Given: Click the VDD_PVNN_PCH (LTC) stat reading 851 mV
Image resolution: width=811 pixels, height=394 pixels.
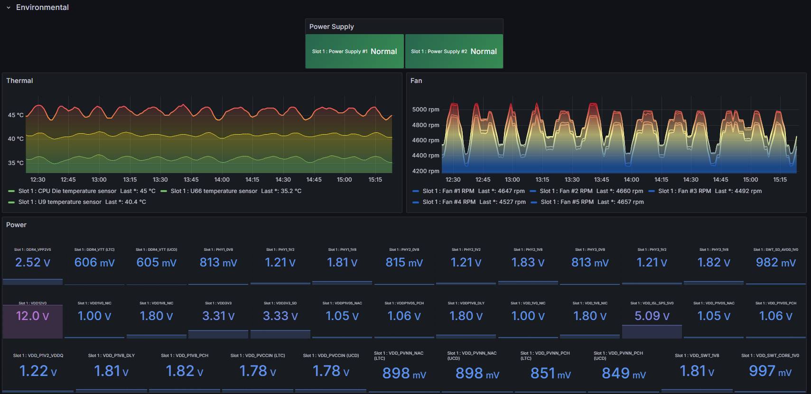Looking at the screenshot, I should [550, 373].
